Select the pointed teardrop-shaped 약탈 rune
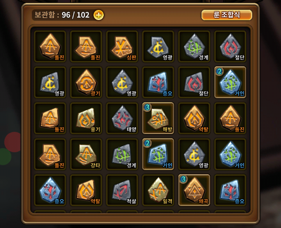This screenshot has width=281, height=228. 194,118
